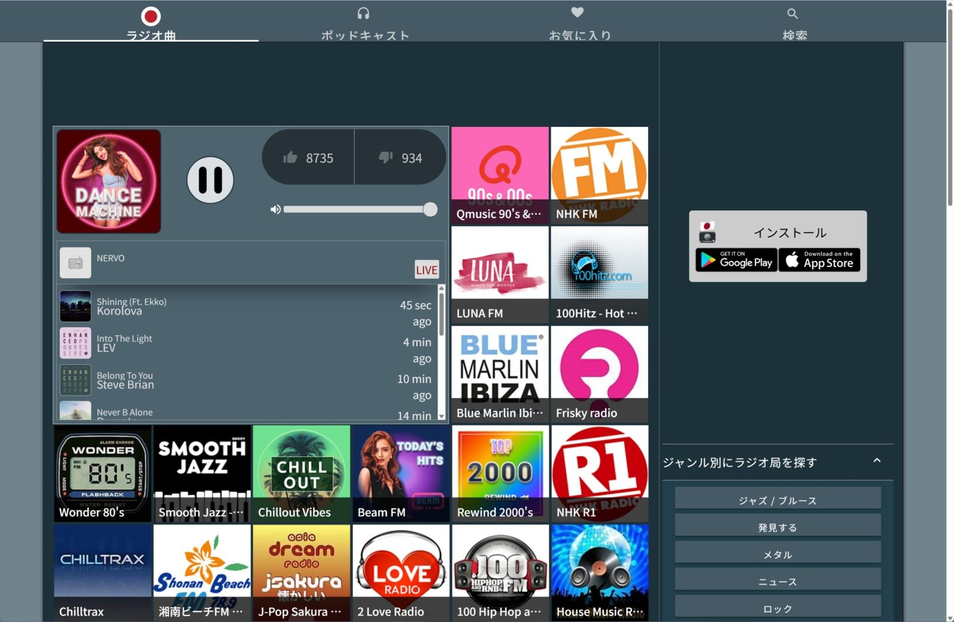Screen dimensions: 954x622
Task: Click the LIVE badge next to NERVO
Action: (x=426, y=270)
